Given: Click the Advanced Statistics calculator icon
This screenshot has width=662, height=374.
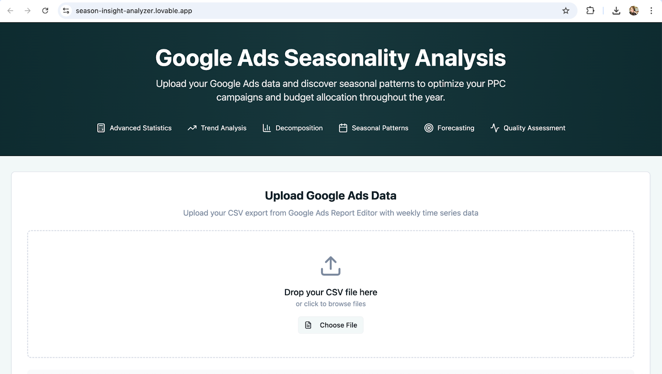Looking at the screenshot, I should coord(101,128).
